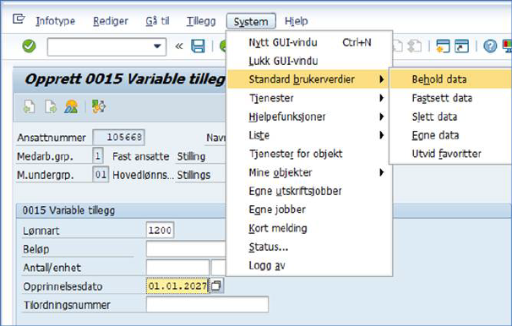Expand the Hjelpefunksjoner submenu arrow
The image size is (512, 326).
381,117
